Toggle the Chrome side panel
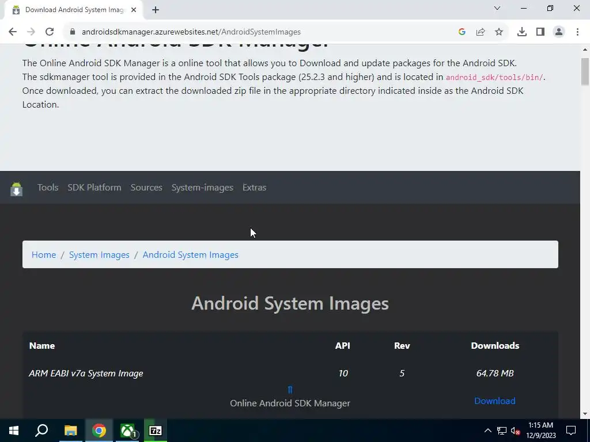The width and height of the screenshot is (590, 442). (x=540, y=32)
